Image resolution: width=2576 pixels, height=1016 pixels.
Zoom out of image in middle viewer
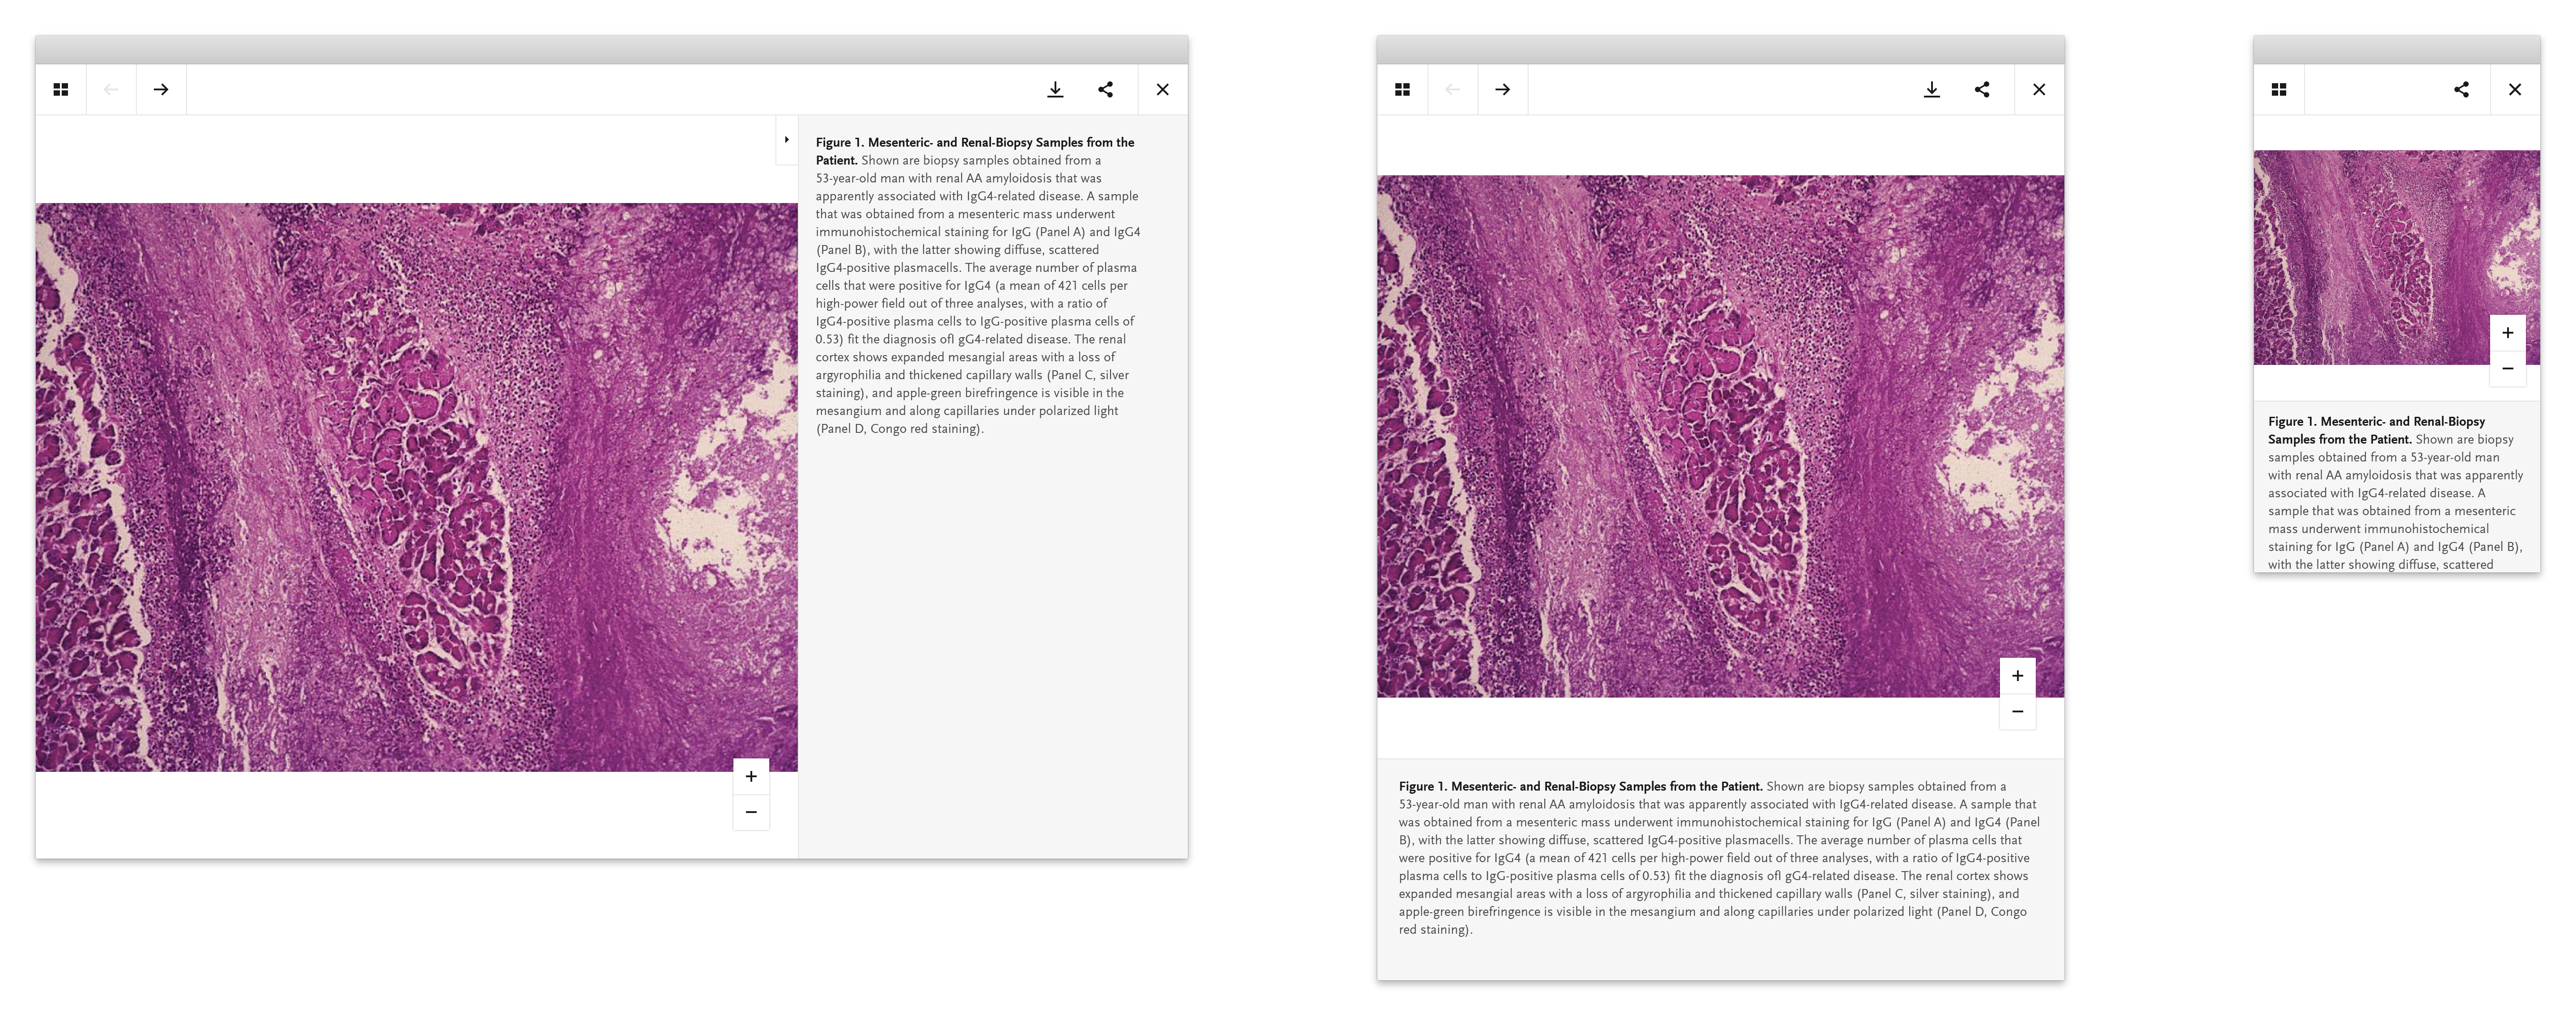click(2018, 712)
